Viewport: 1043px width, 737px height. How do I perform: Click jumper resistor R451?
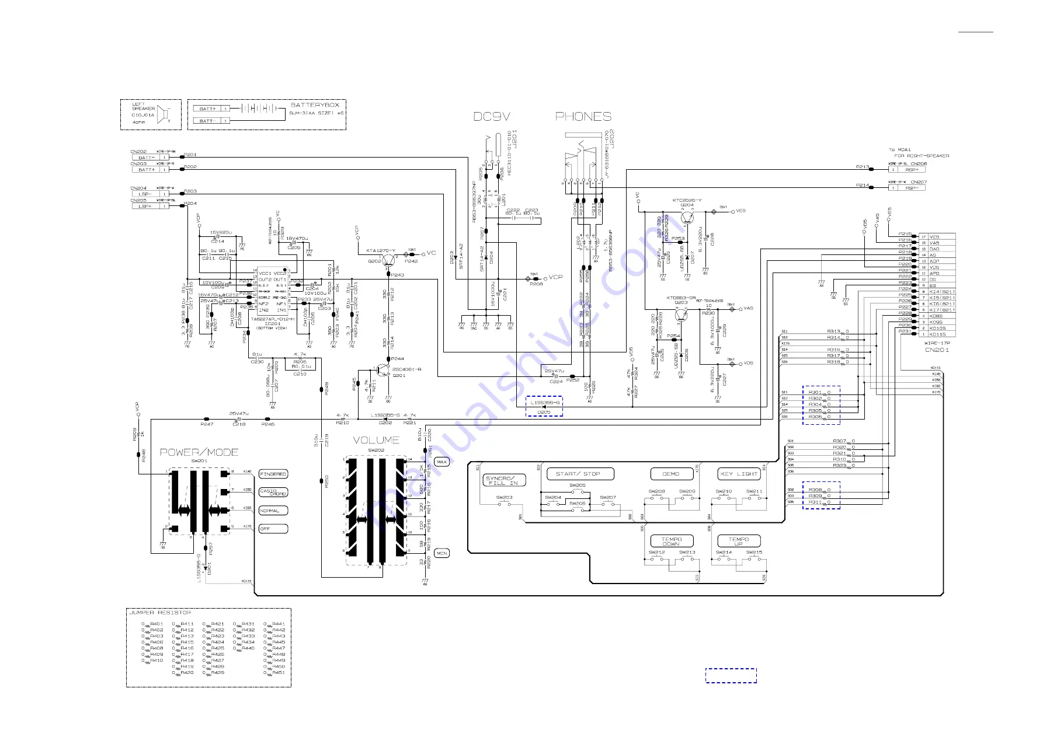click(274, 673)
